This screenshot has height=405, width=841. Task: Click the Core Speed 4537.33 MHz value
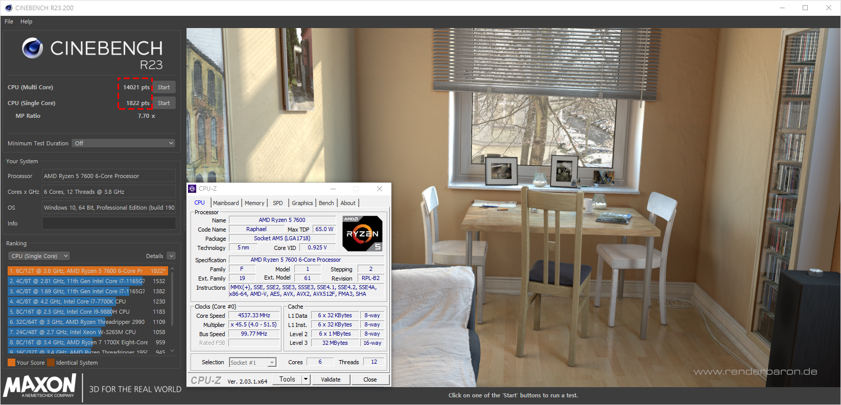point(254,316)
